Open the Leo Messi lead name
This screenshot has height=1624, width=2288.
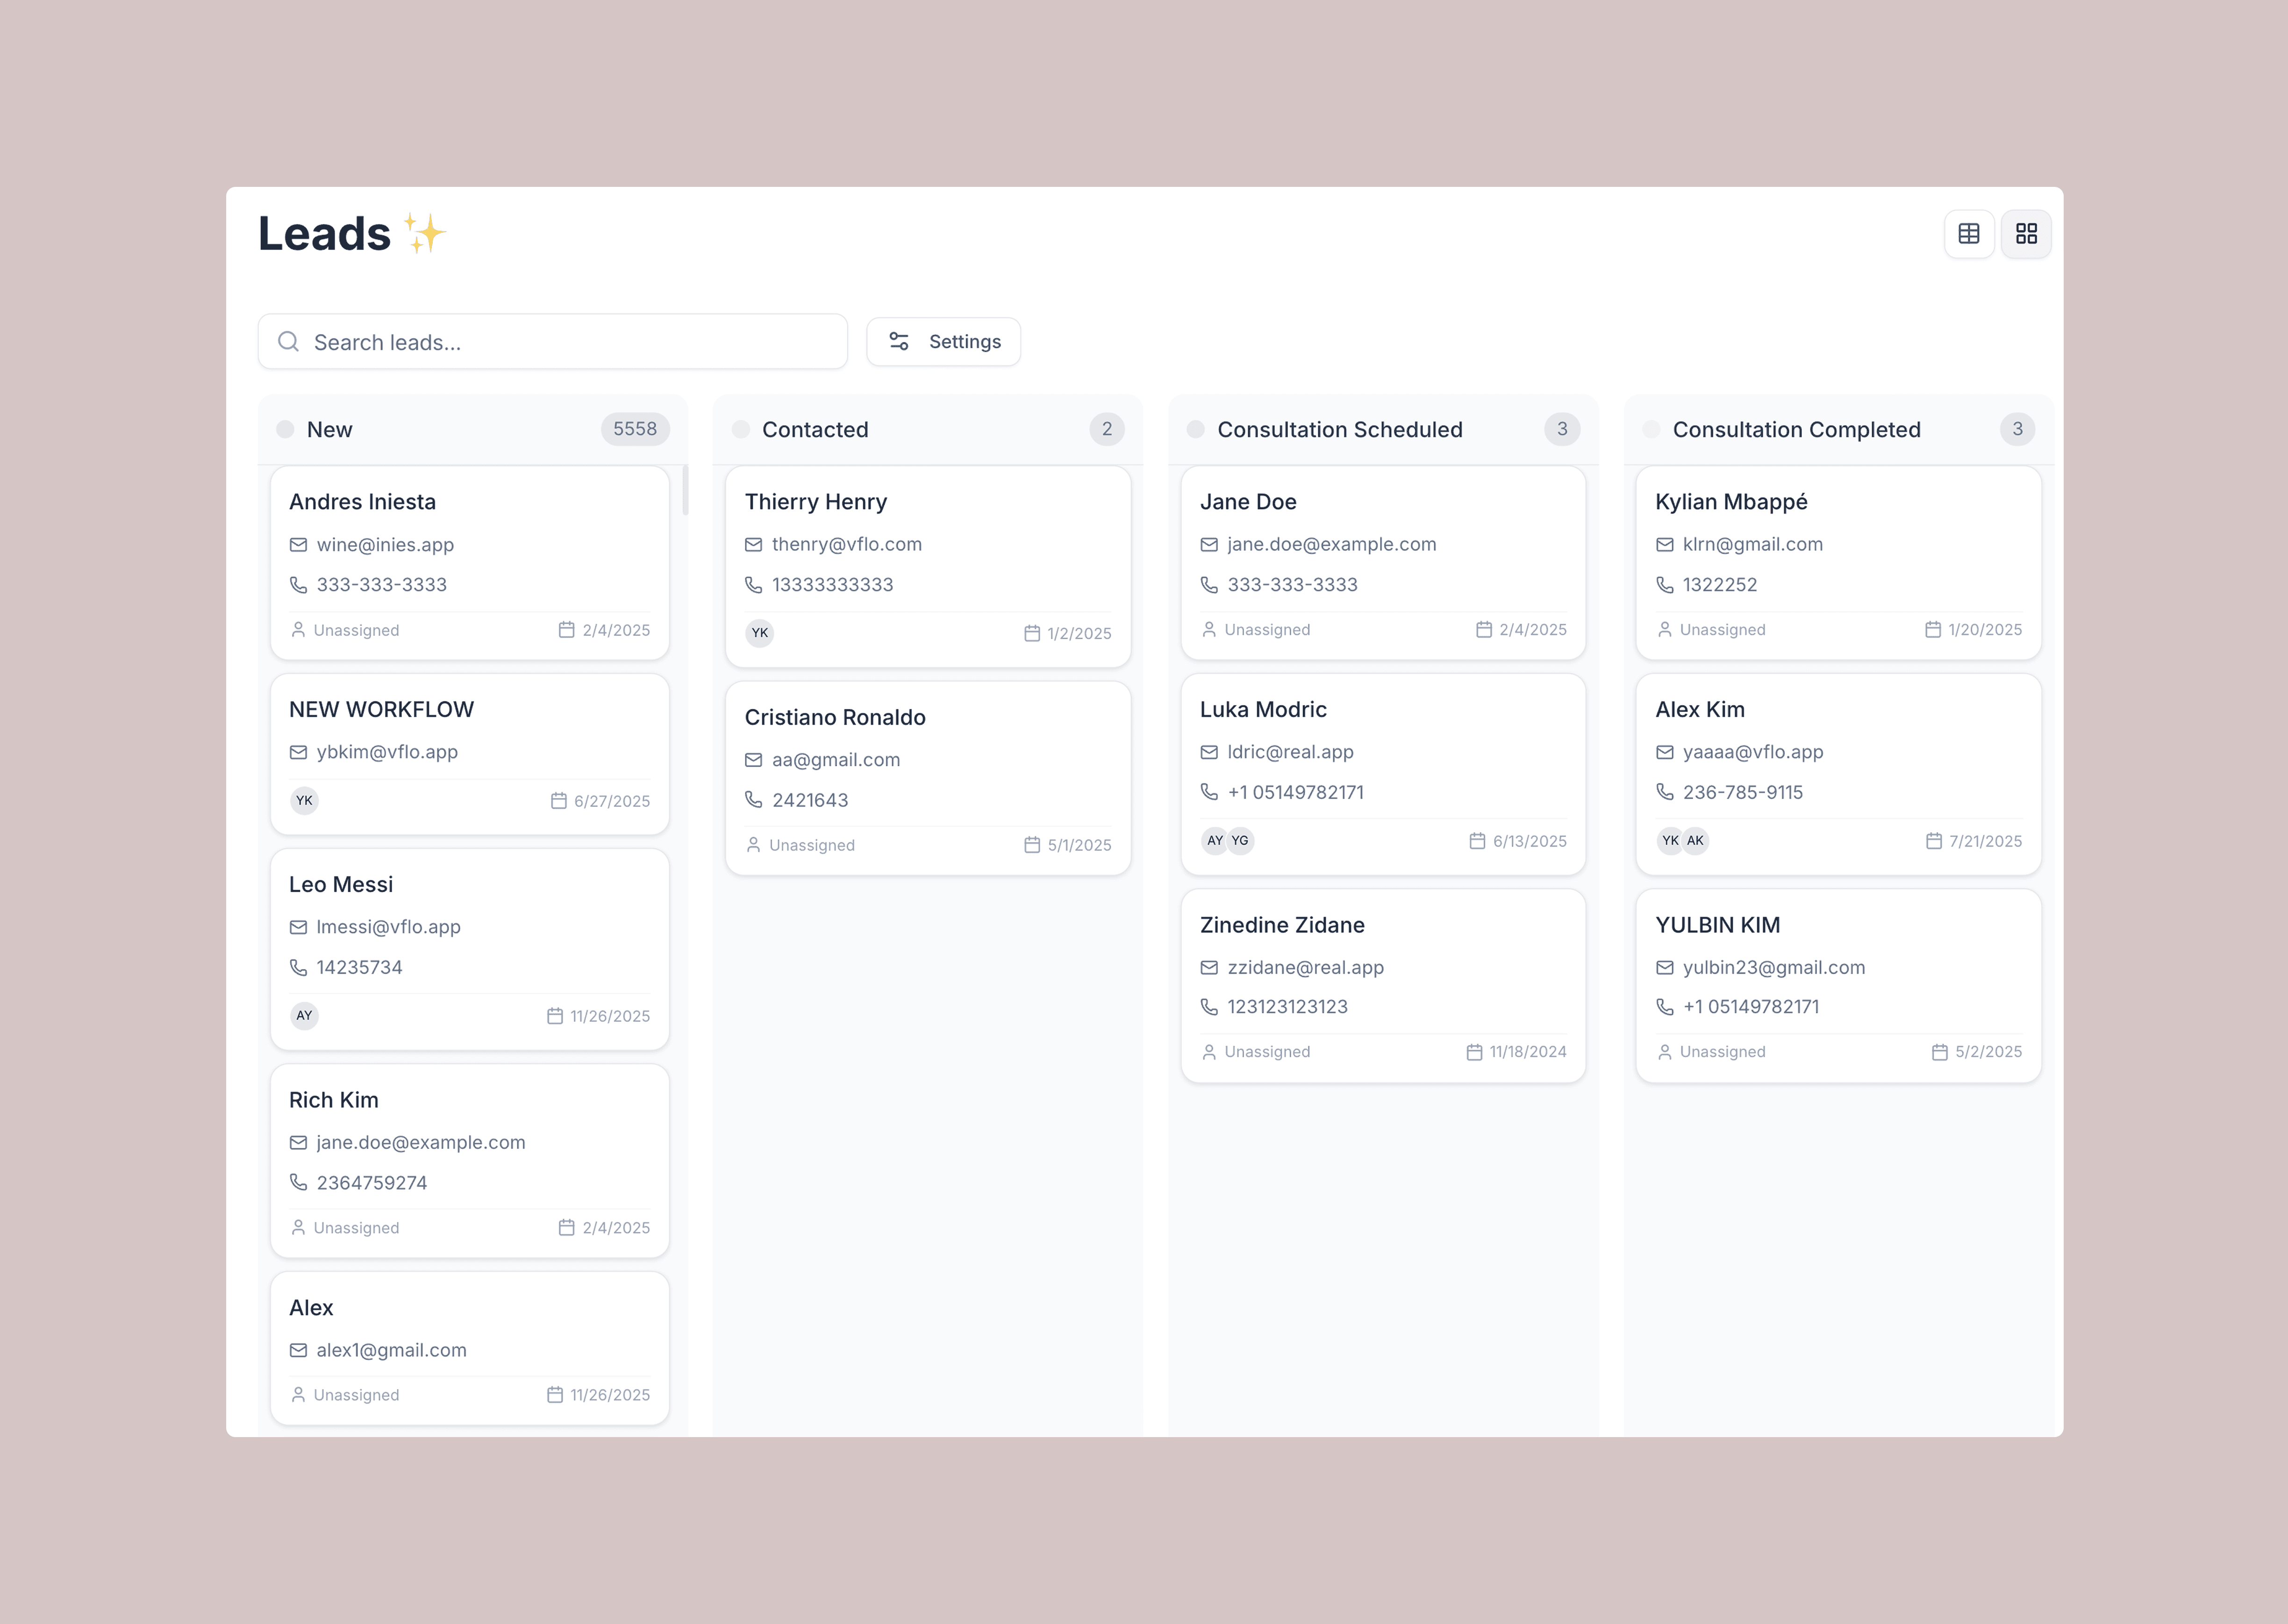(341, 884)
